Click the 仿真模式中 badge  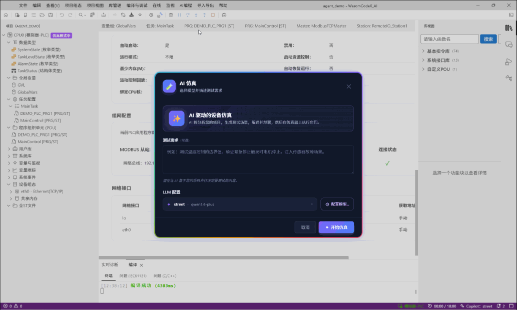click(x=62, y=35)
